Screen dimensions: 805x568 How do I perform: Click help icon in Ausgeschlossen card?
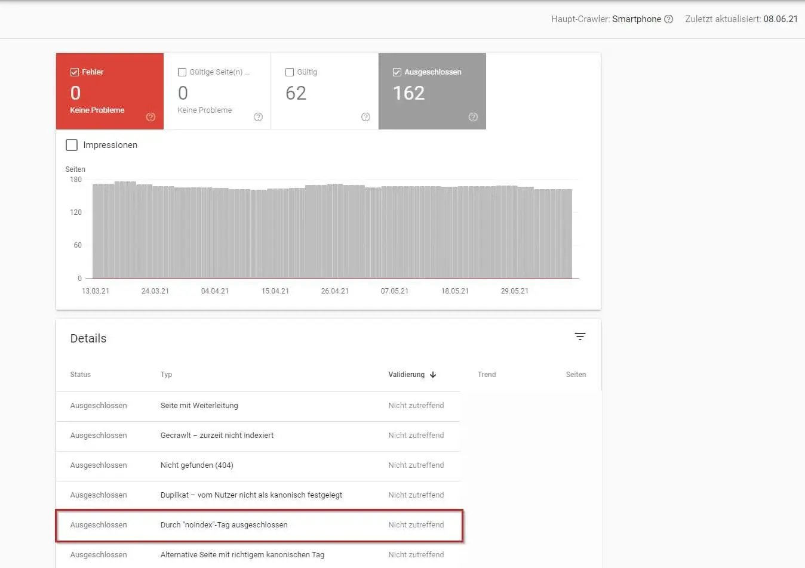pyautogui.click(x=473, y=117)
